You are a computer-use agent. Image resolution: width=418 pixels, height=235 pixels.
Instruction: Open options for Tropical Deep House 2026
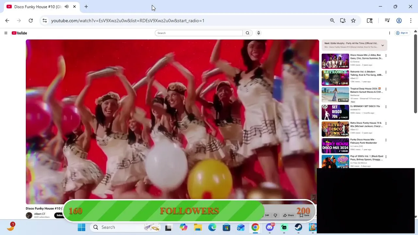[386, 89]
